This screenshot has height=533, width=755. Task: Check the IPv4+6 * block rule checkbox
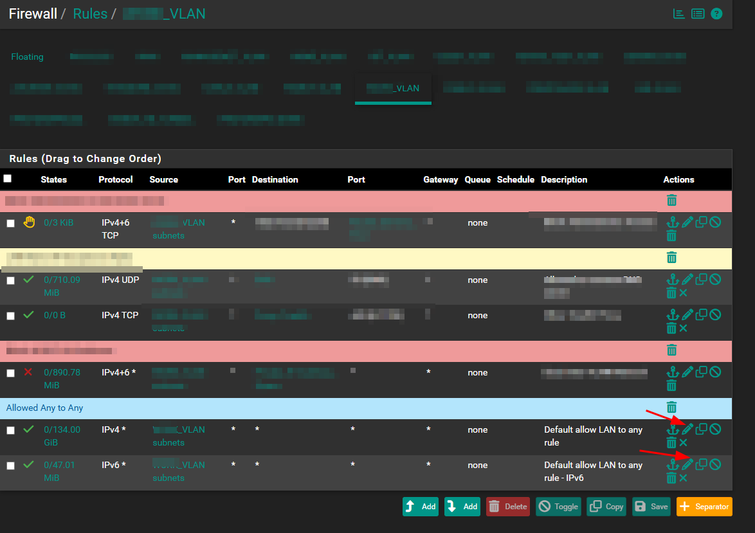pyautogui.click(x=10, y=373)
